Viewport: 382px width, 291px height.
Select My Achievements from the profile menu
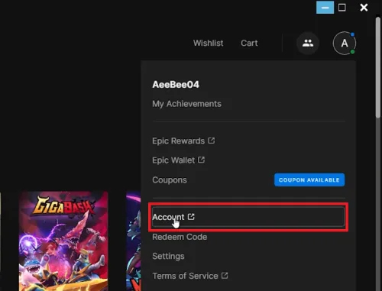pyautogui.click(x=186, y=104)
